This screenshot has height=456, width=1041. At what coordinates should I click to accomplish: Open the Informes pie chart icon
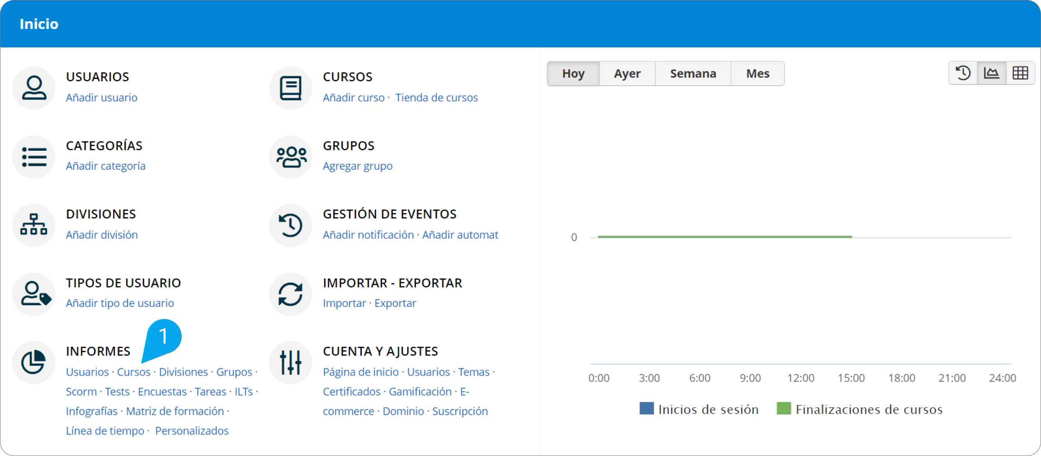click(x=34, y=362)
